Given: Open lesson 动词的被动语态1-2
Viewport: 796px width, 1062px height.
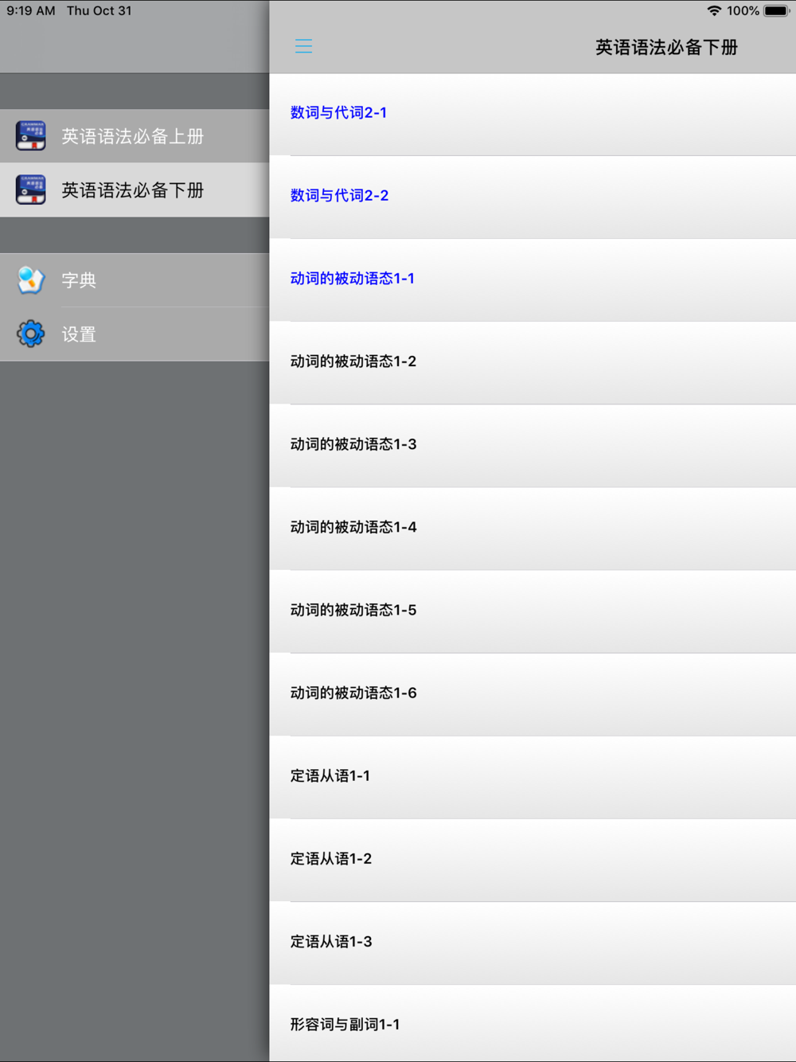Looking at the screenshot, I should pyautogui.click(x=533, y=362).
